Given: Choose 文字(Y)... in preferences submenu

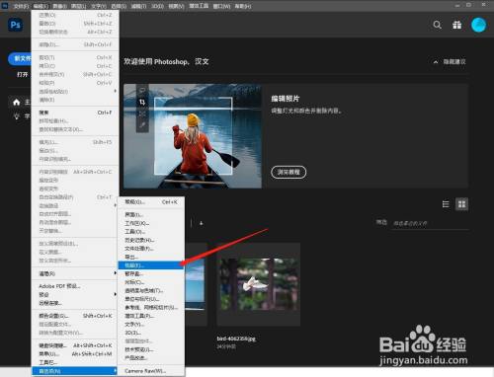Looking at the screenshot, I should 151,324.
